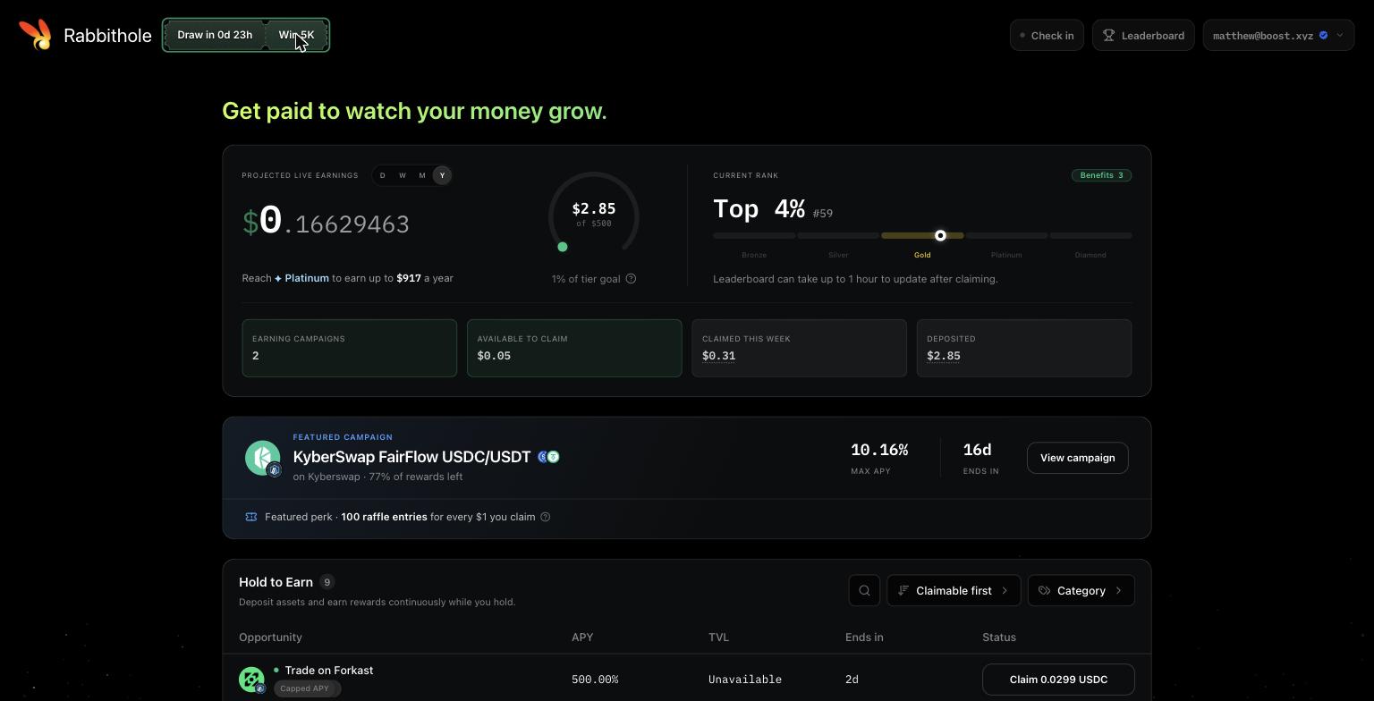The image size is (1374, 701).
Task: Click the USDC/USDT token pair icons
Action: pos(548,457)
